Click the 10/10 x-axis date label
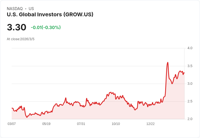Viewport: 200px width, 138px height. [116, 124]
